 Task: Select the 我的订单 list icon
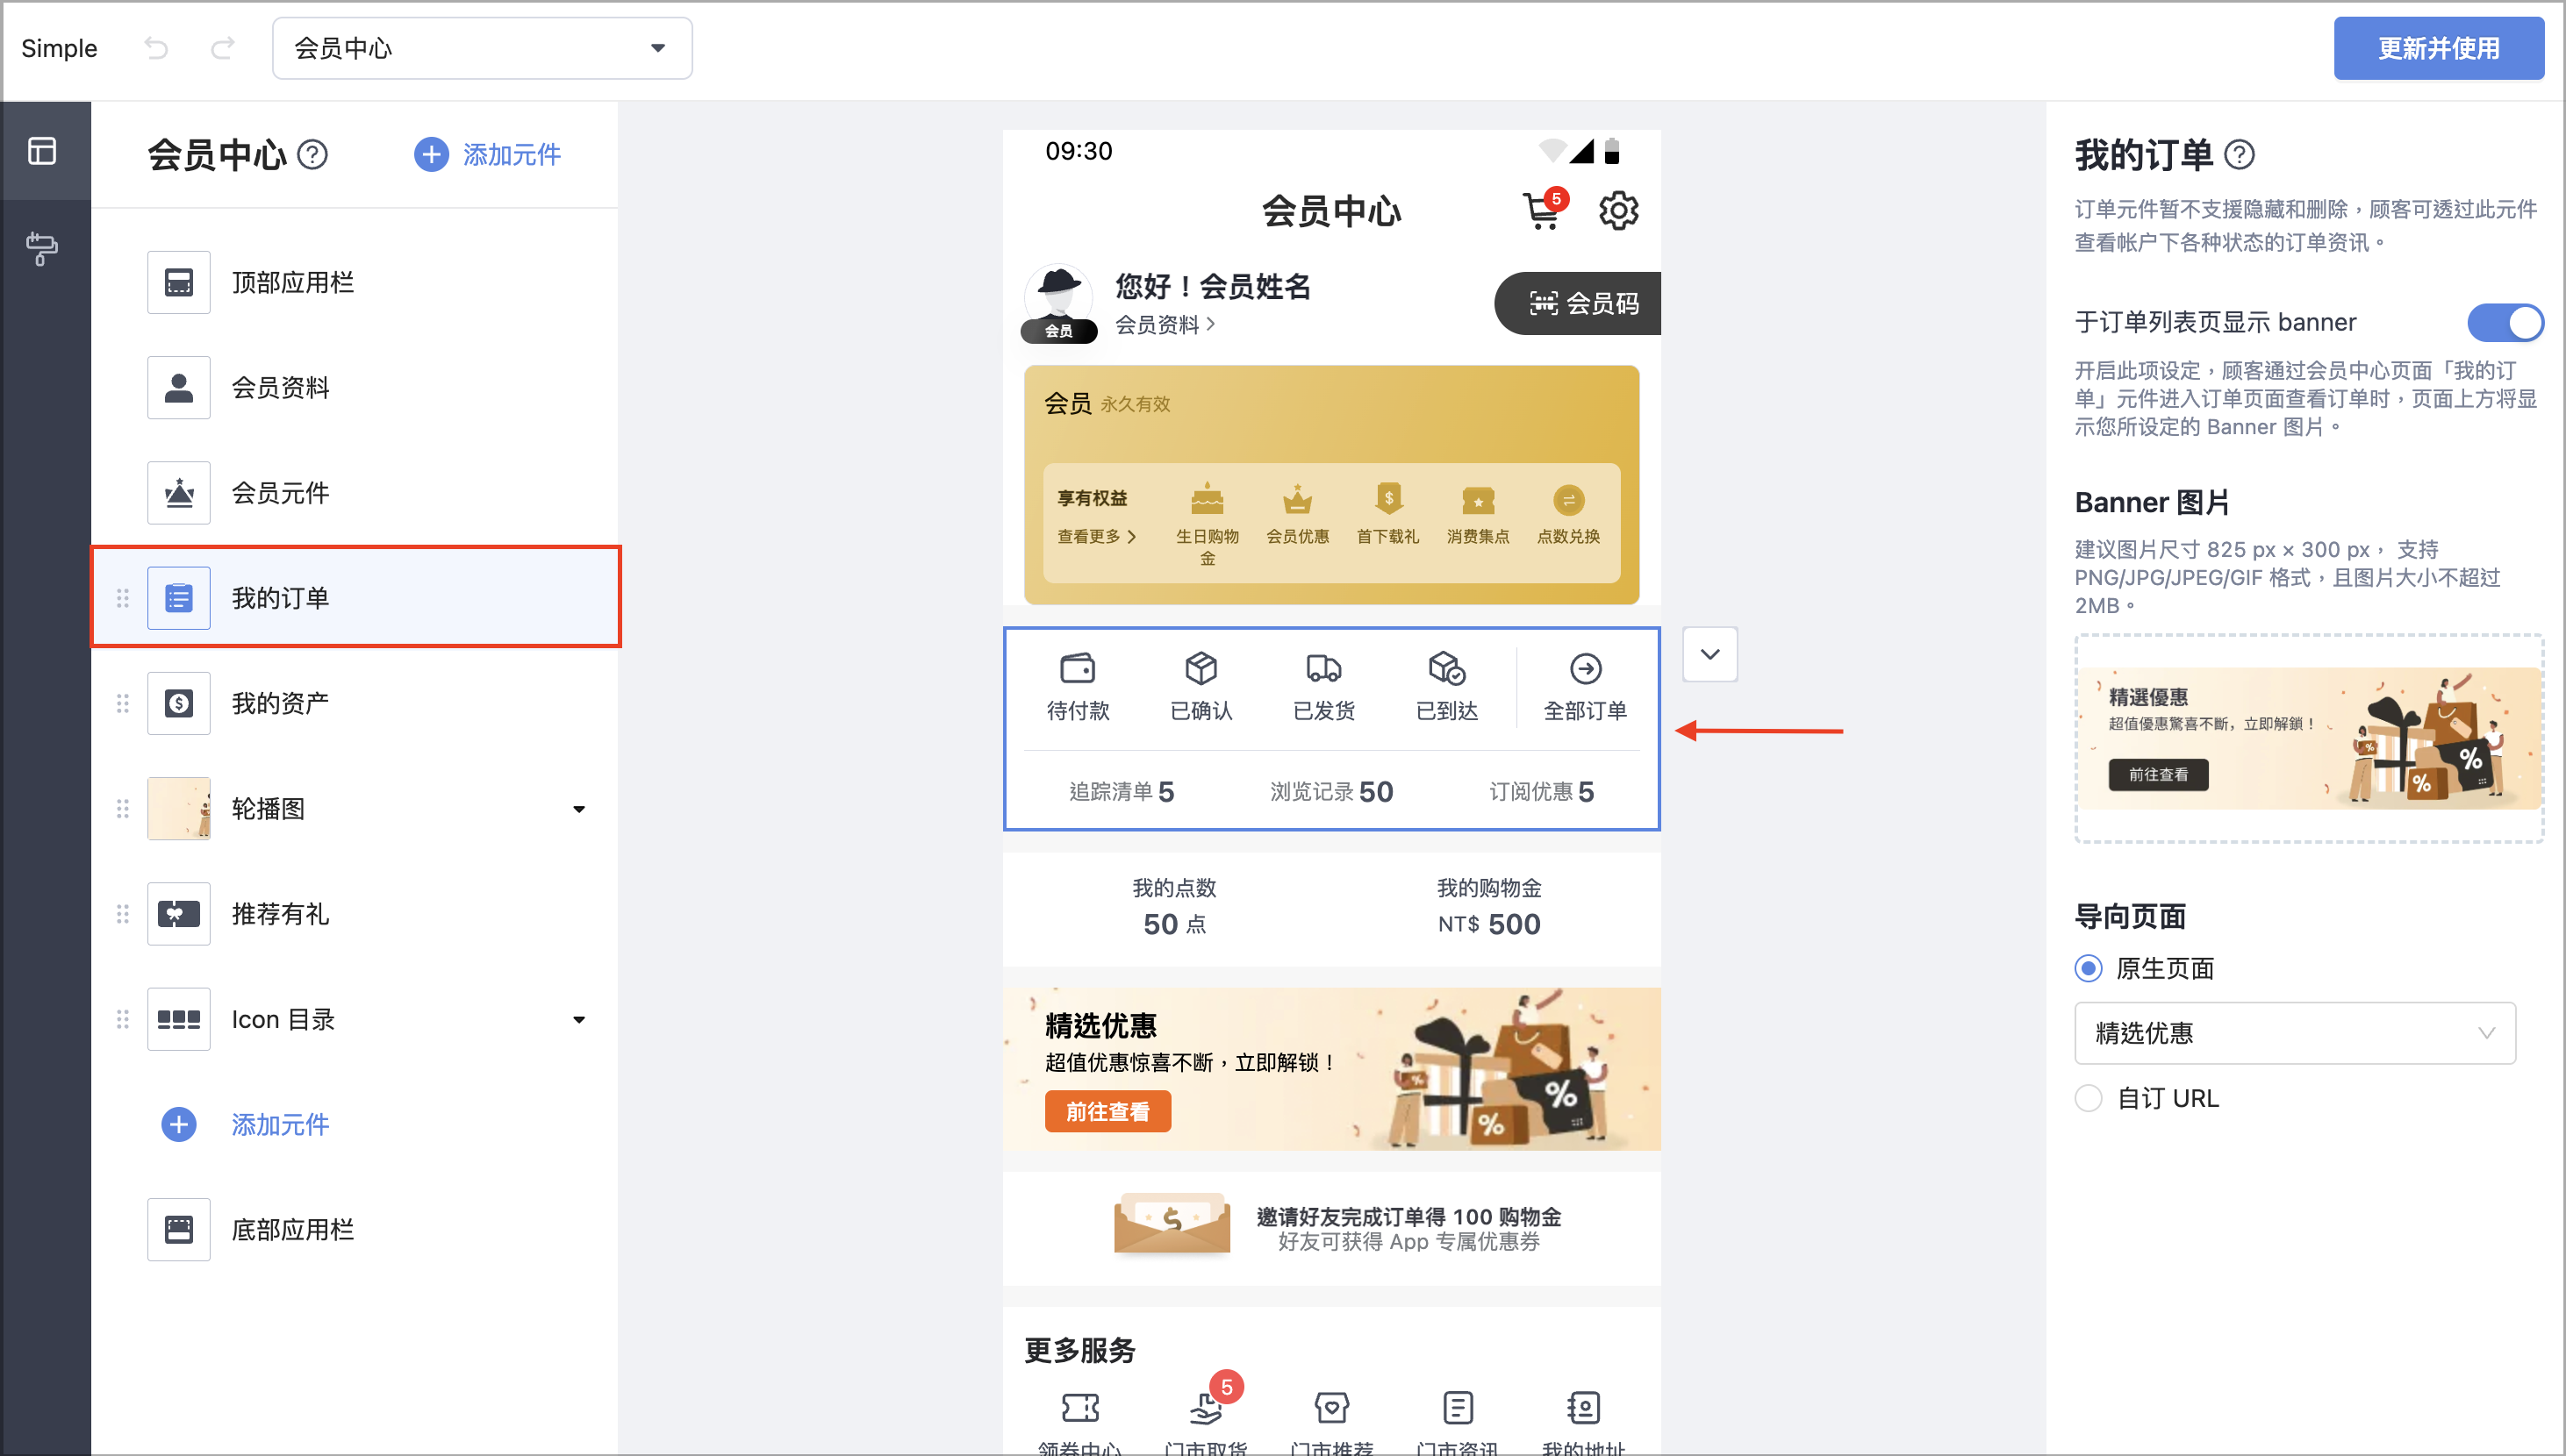pos(179,598)
